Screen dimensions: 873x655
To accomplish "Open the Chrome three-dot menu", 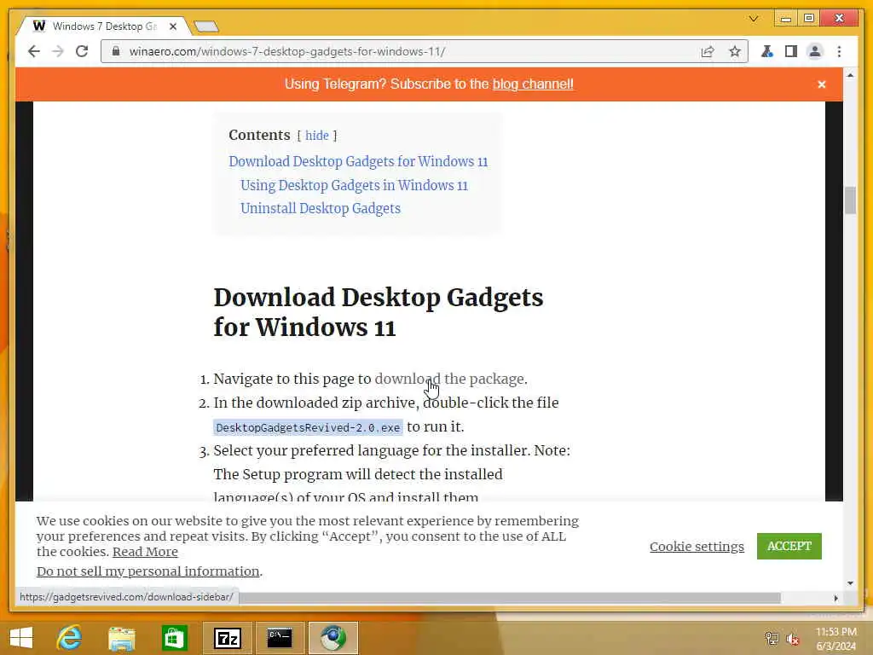I will pyautogui.click(x=839, y=52).
